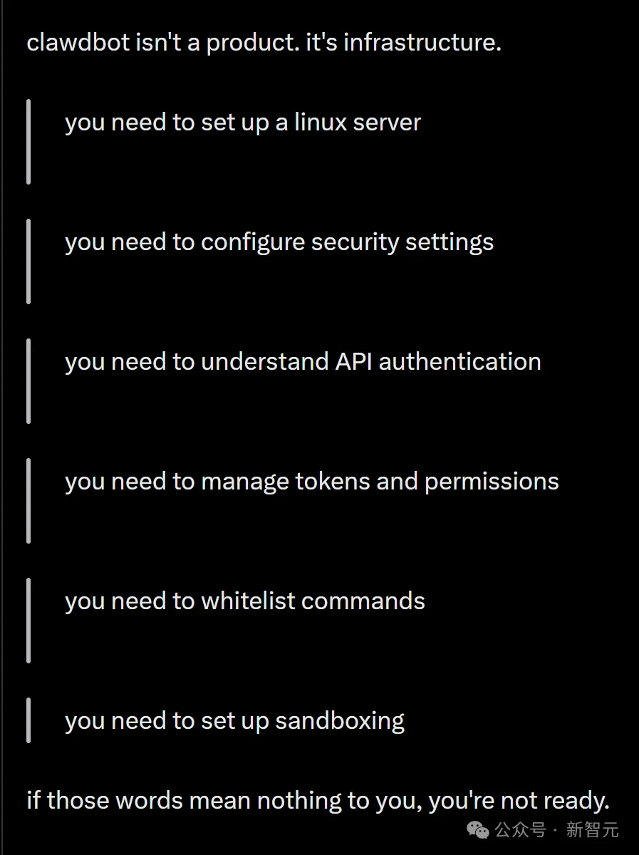Click the word "API" in the quote
The width and height of the screenshot is (639, 855).
tap(353, 362)
